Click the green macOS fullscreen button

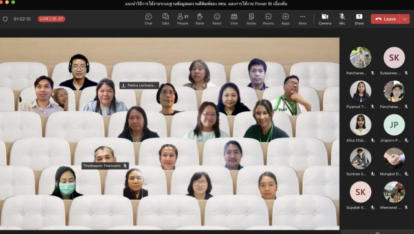(x=13, y=2)
